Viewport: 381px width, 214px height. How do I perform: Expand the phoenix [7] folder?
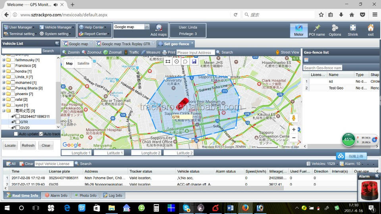[4, 94]
